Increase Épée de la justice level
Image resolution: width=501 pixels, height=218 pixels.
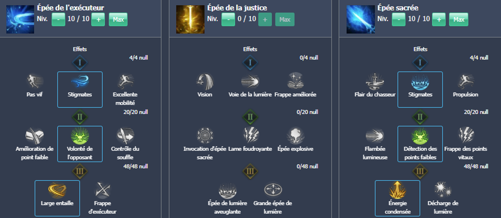click(x=265, y=20)
